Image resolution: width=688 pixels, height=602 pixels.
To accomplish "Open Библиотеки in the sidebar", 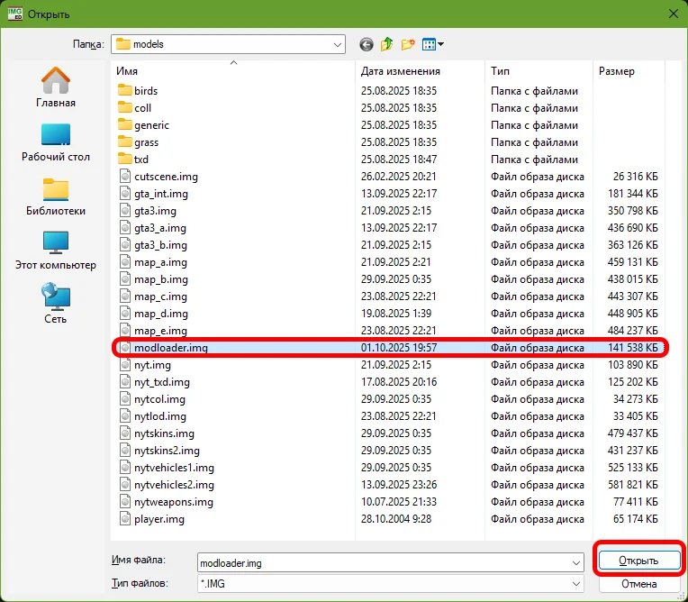I will 56,196.
